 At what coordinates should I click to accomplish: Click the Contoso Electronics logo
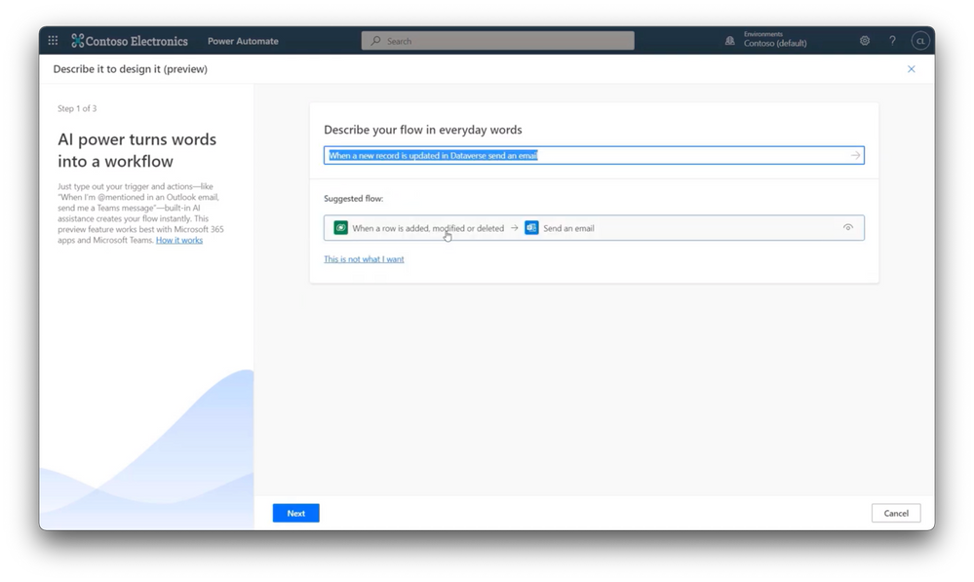click(x=130, y=41)
